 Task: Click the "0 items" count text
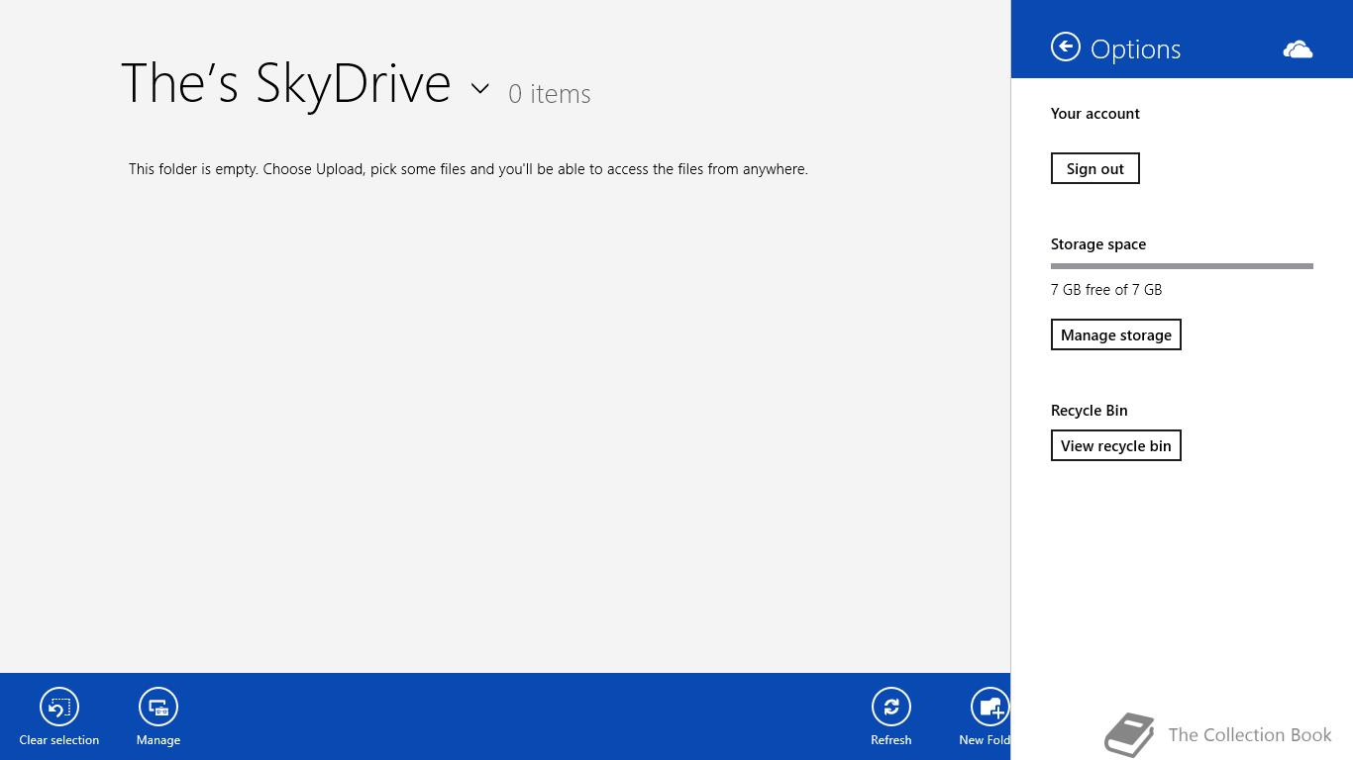pos(550,94)
